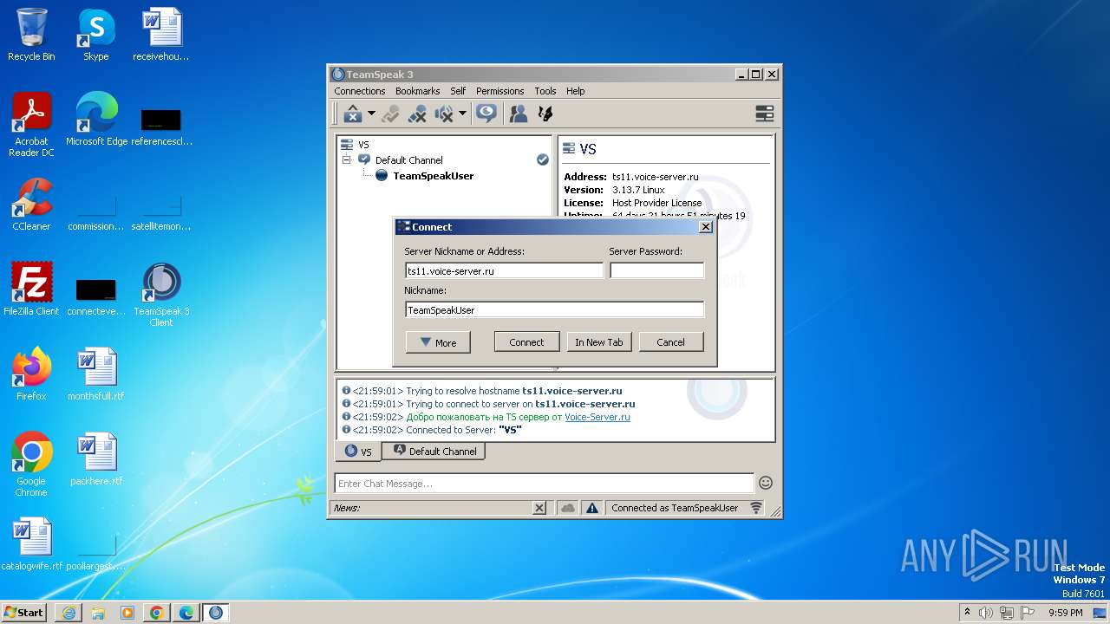Switch to the VS chat tab
The image size is (1110, 624).
coord(358,452)
